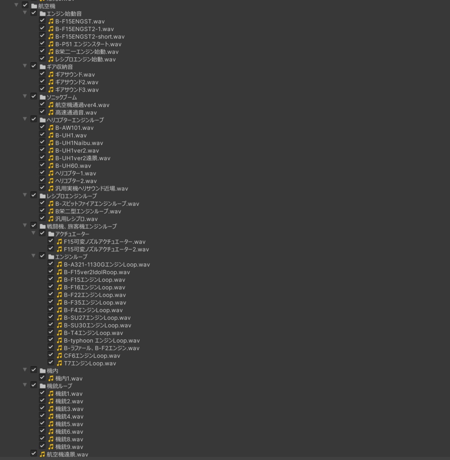Click the folder icon of エンジン始動音
The height and width of the screenshot is (460, 450).
click(43, 14)
